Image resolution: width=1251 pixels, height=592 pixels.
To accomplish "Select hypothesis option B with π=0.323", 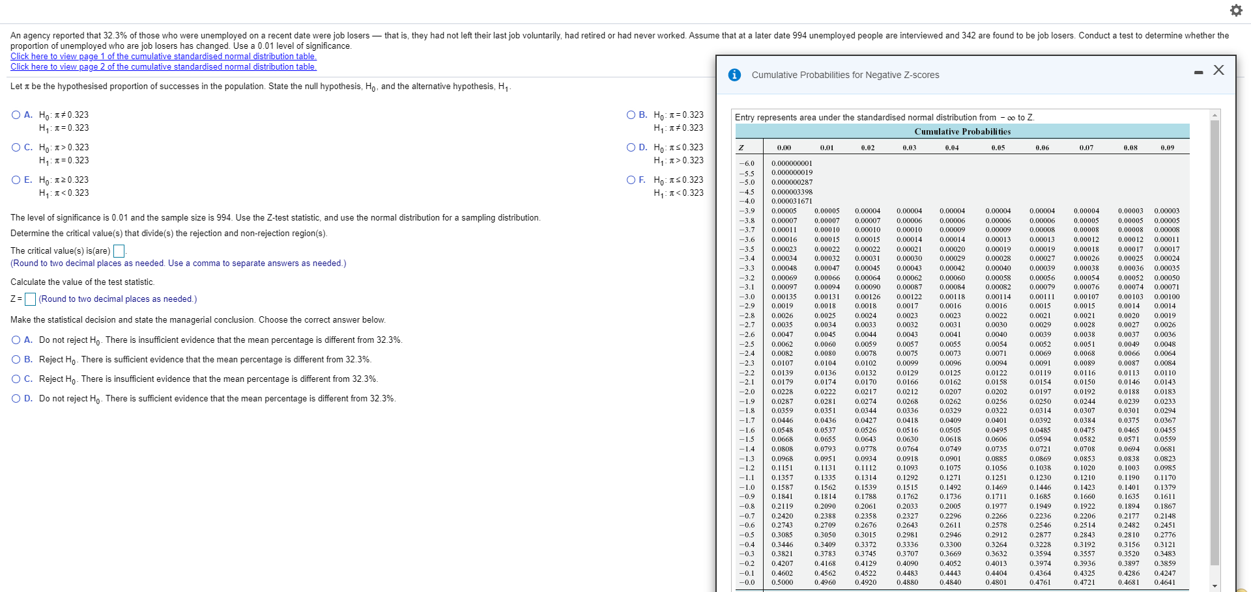I will pos(631,114).
